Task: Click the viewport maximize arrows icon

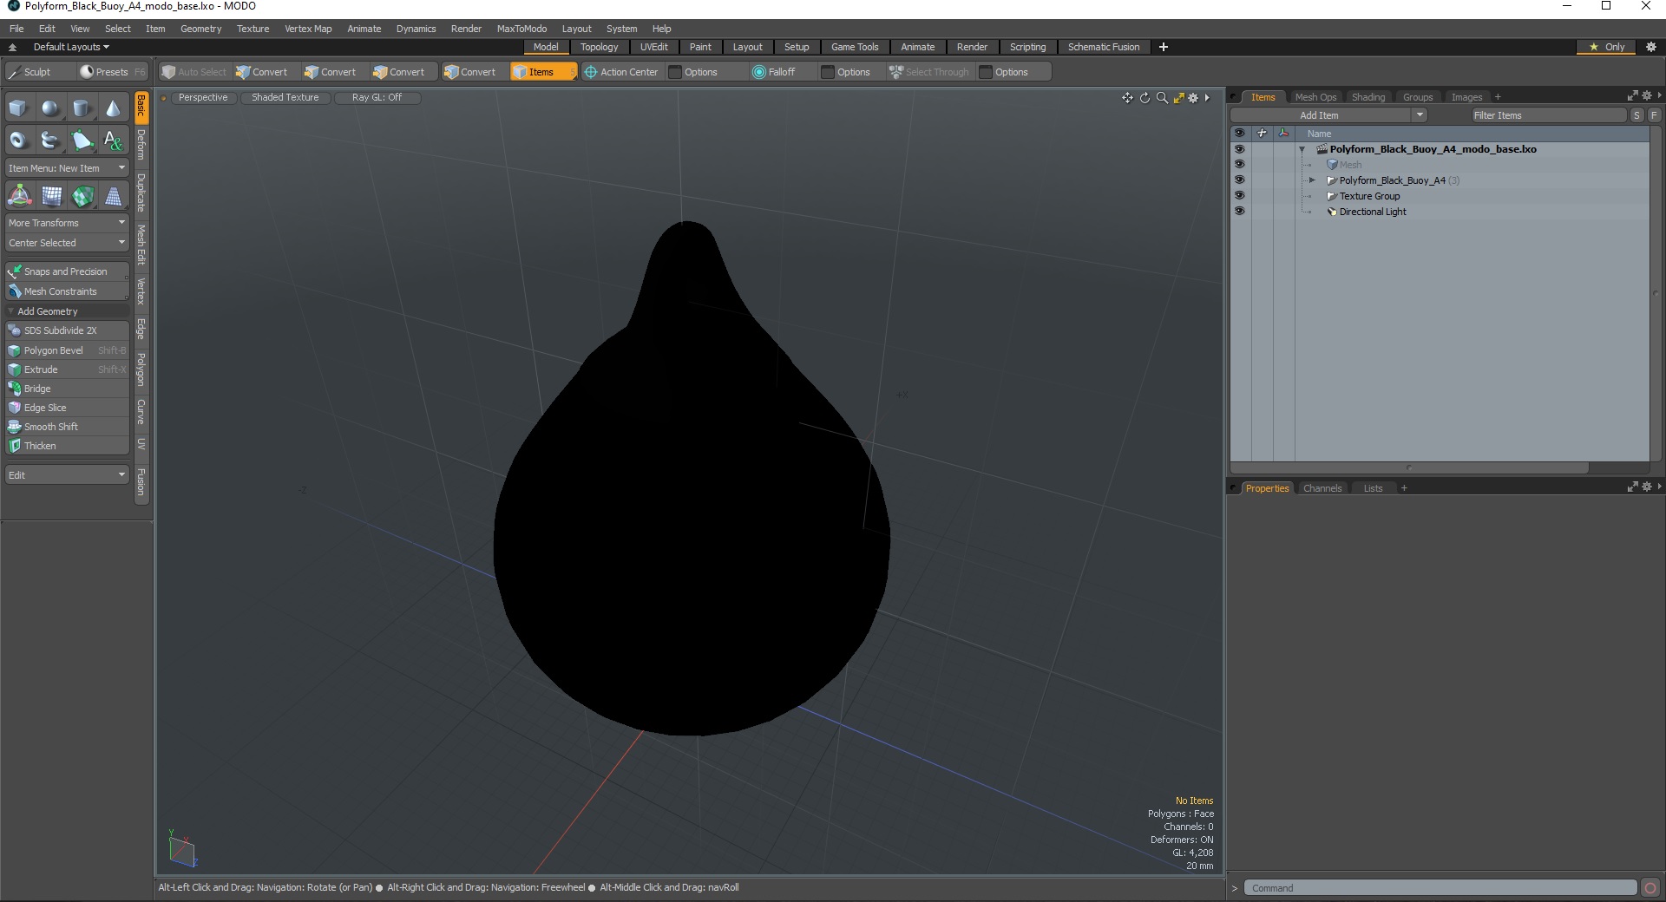Action: pyautogui.click(x=1178, y=98)
